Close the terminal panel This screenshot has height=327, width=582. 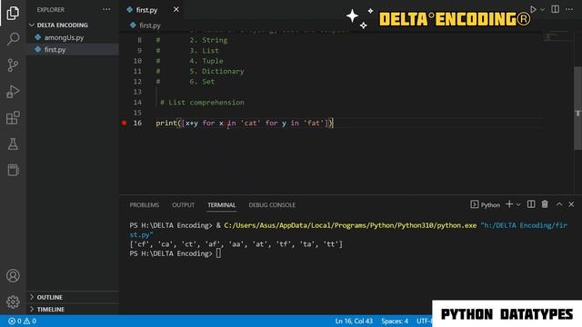click(x=571, y=204)
